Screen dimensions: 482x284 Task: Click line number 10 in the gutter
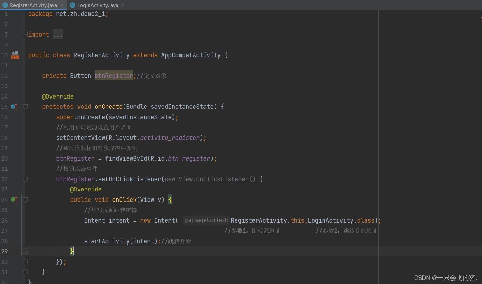[4, 55]
